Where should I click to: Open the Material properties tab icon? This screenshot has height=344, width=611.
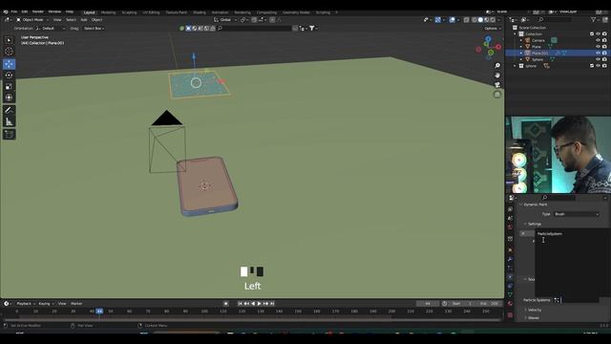pyautogui.click(x=510, y=304)
